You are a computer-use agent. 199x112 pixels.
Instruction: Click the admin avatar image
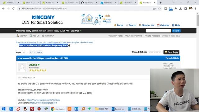(22, 68)
